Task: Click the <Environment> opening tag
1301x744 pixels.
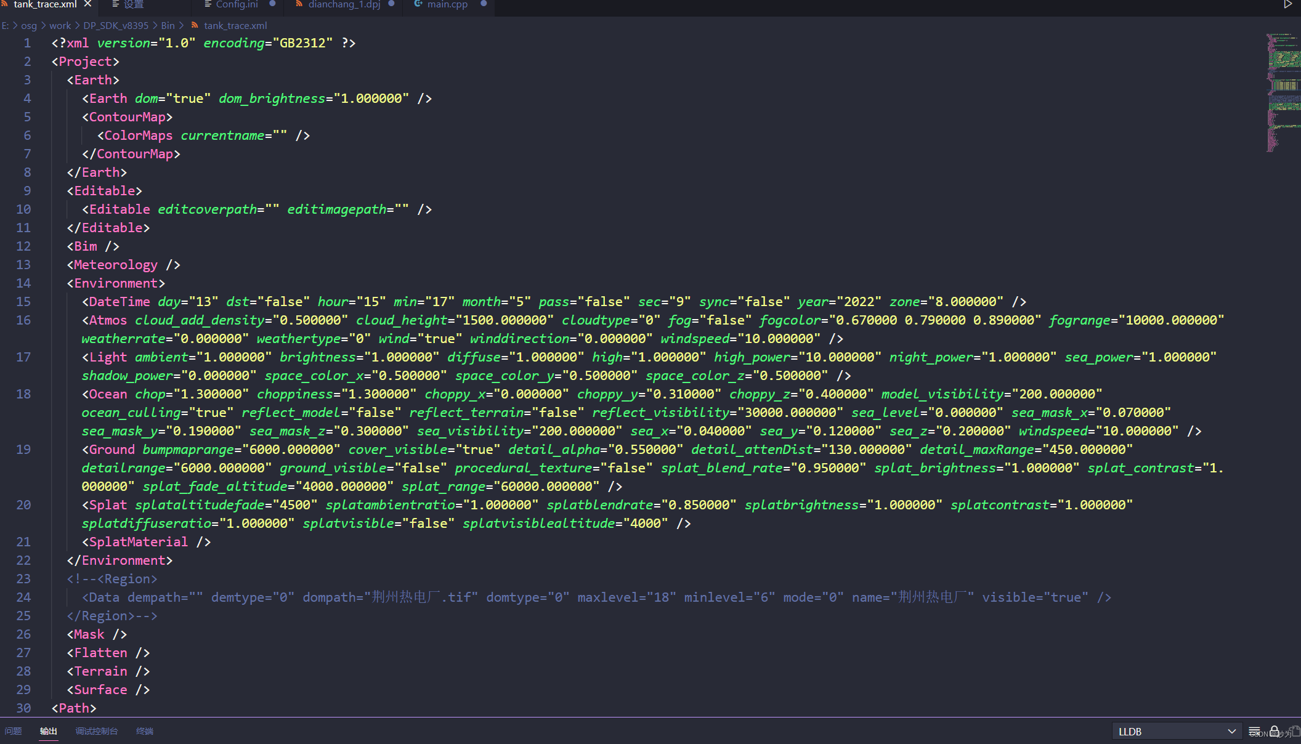Action: (x=116, y=283)
